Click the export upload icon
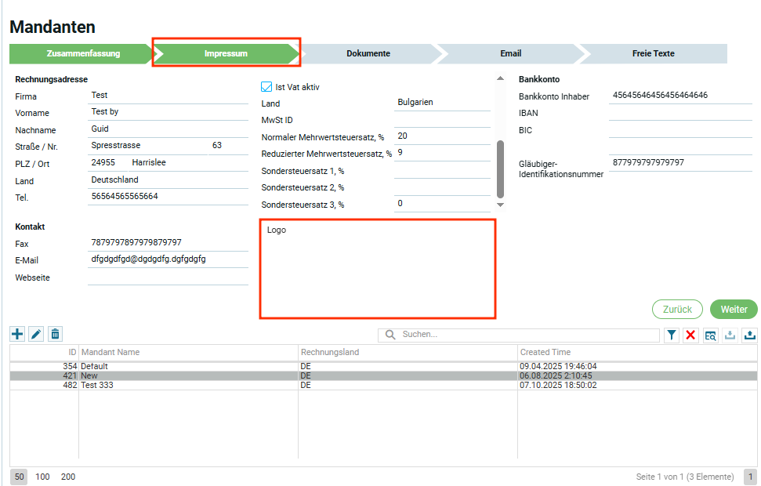The height and width of the screenshot is (486, 761). [749, 335]
